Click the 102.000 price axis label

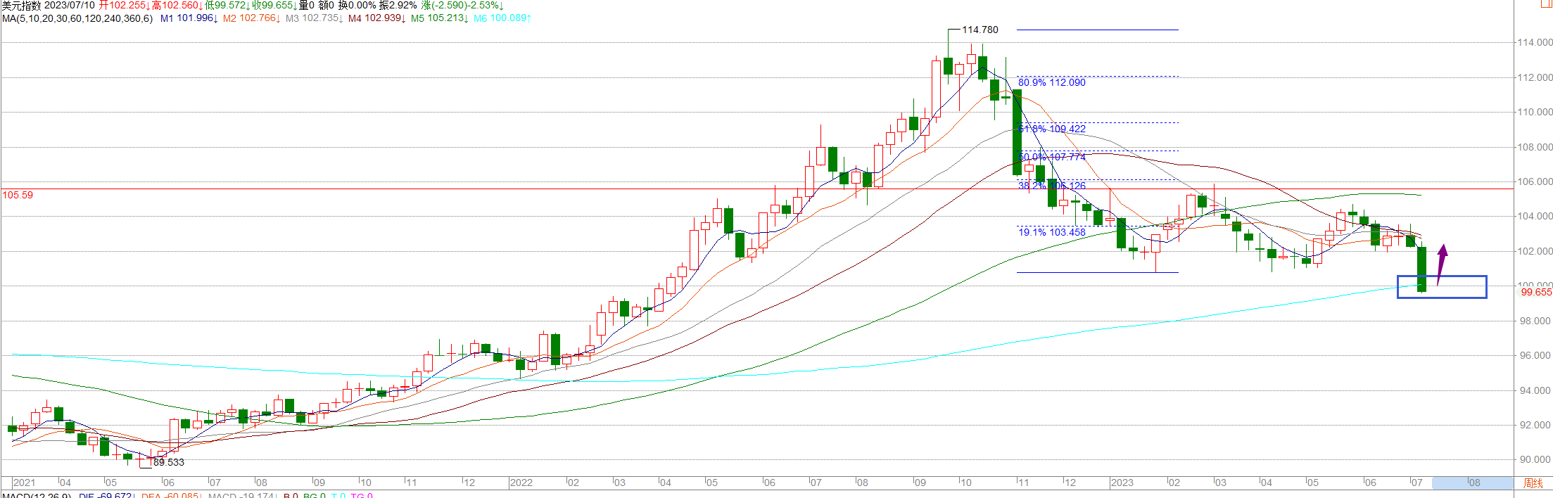1535,252
